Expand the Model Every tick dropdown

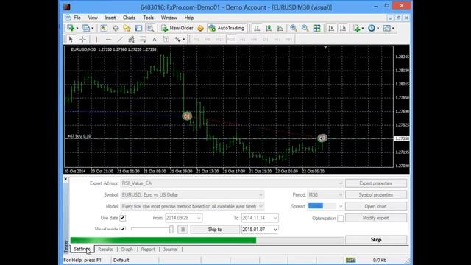click(261, 206)
